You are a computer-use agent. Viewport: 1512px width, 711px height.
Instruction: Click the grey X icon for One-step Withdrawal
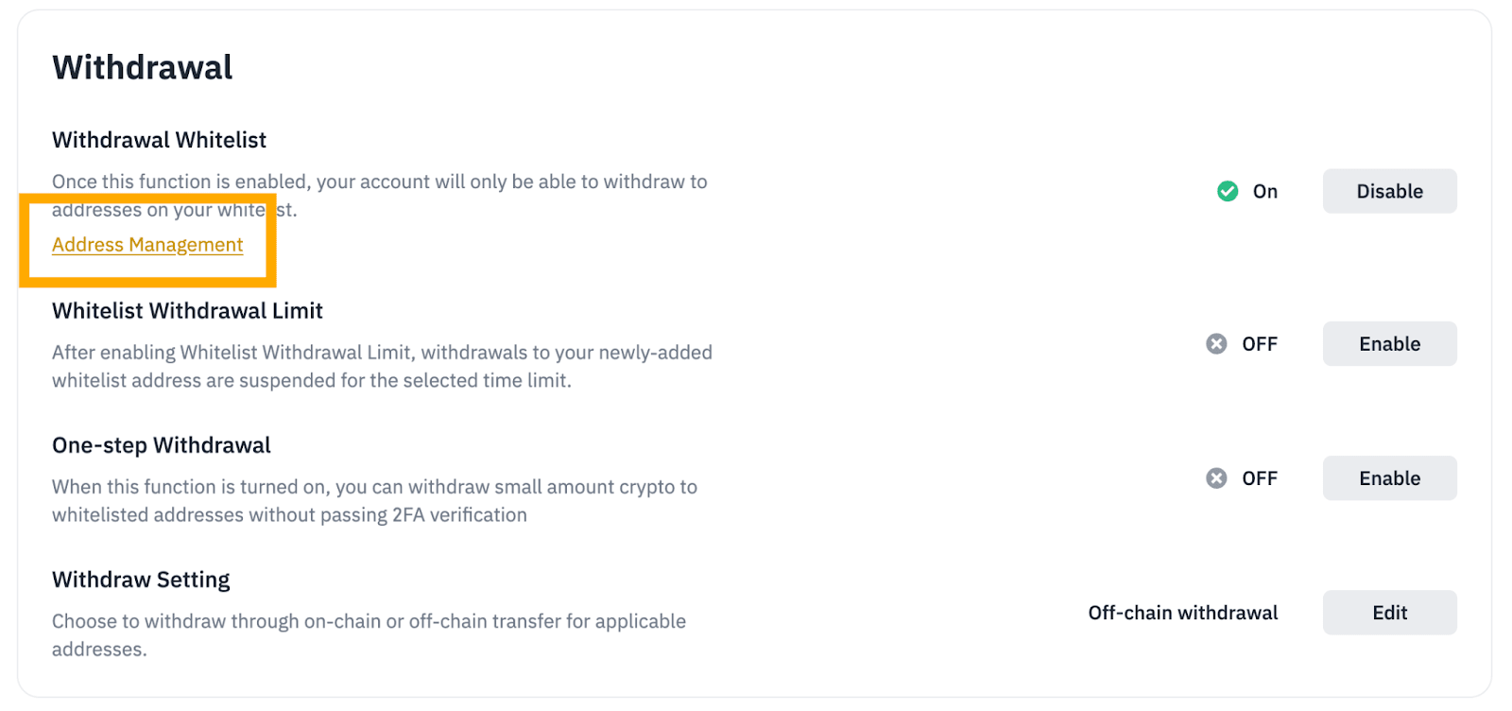click(x=1216, y=478)
